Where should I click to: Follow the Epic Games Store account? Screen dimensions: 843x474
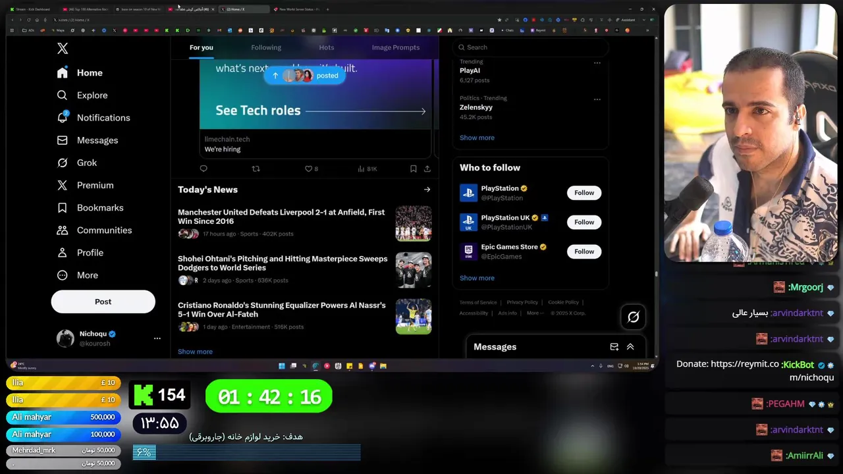tap(584, 251)
